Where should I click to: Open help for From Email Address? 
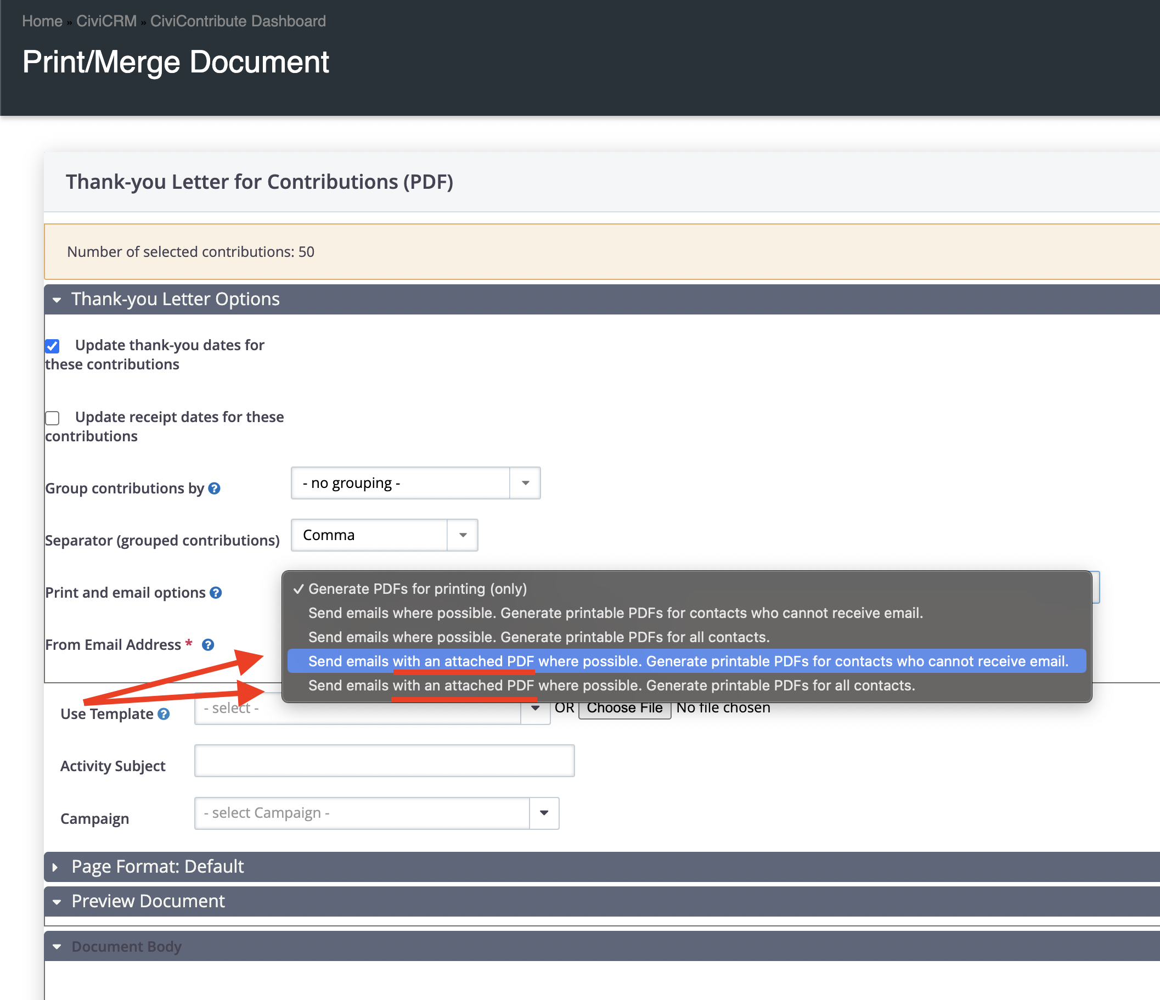(208, 644)
